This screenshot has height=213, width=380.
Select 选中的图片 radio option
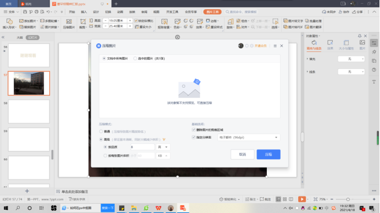coord(135,59)
